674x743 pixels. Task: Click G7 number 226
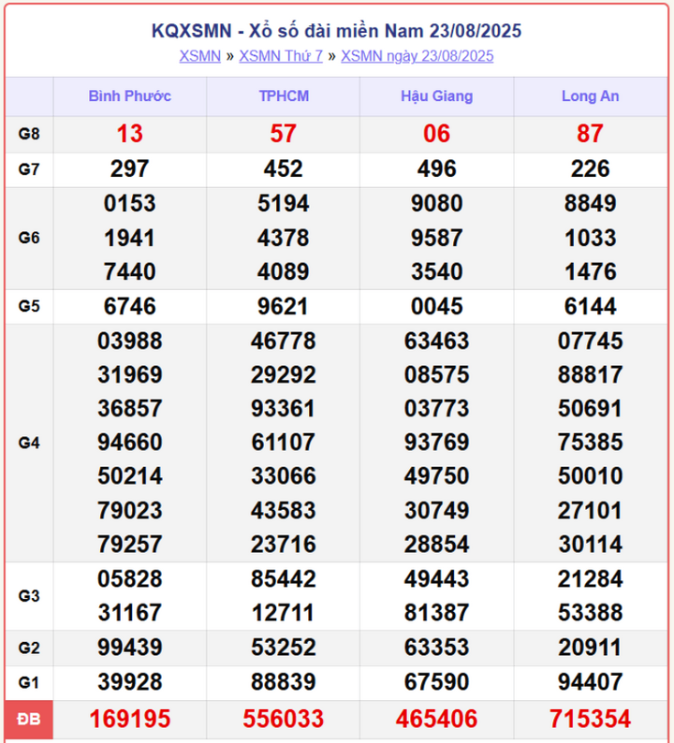590,168
